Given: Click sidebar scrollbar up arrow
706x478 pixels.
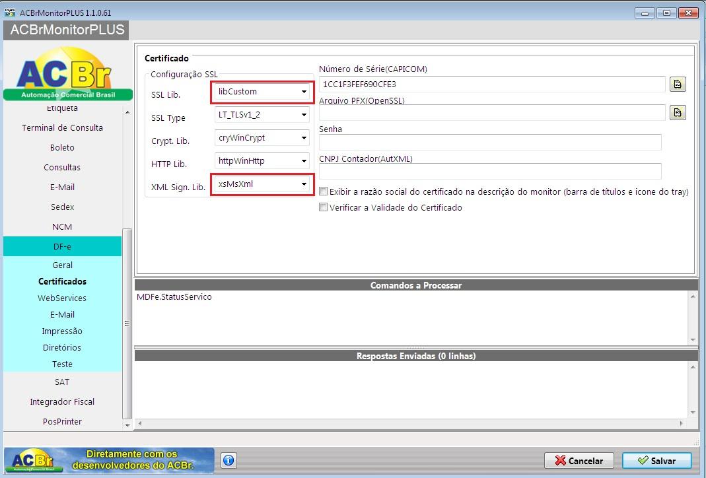Looking at the screenshot, I should pyautogui.click(x=127, y=112).
